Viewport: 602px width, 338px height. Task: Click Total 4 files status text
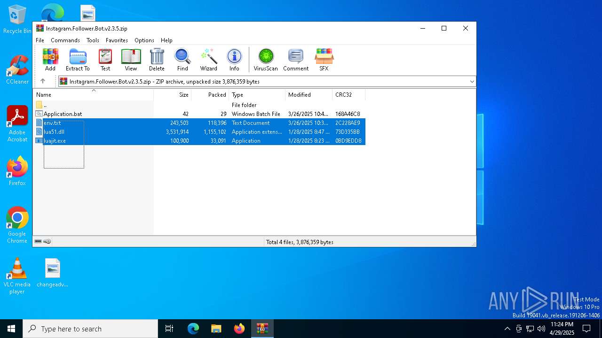click(x=300, y=242)
